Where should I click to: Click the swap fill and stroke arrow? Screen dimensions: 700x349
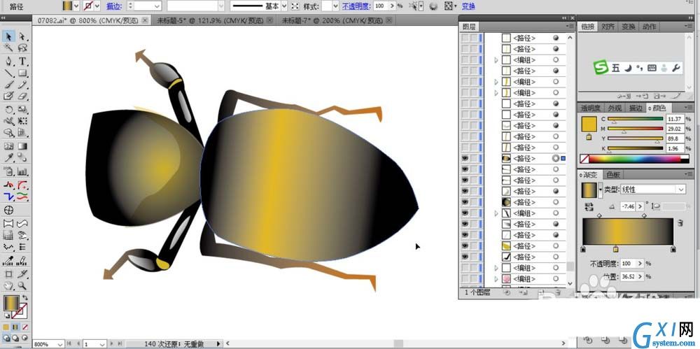click(x=25, y=298)
